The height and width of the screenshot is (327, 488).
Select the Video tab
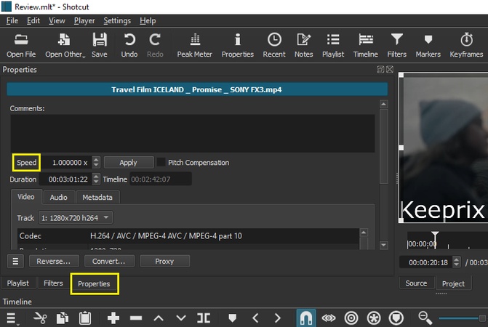(26, 197)
